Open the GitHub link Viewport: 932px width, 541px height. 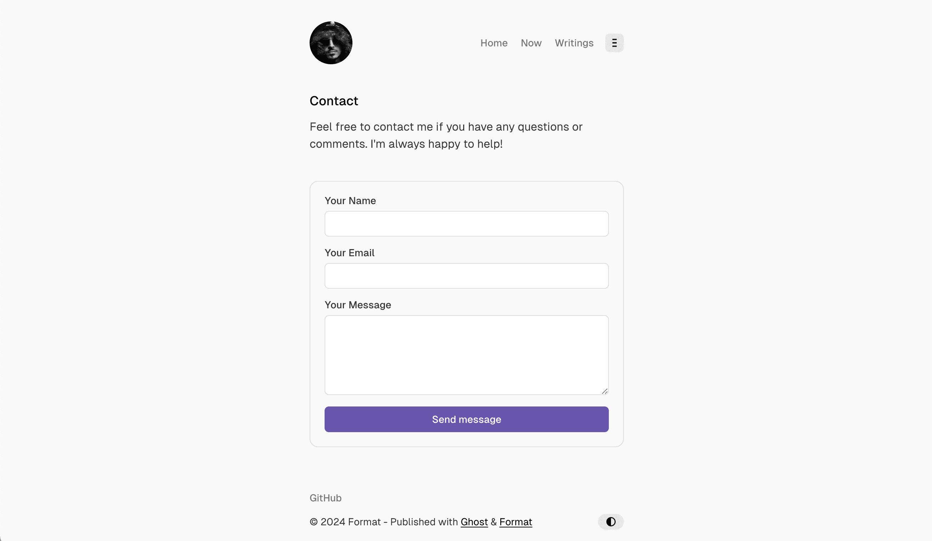pyautogui.click(x=325, y=498)
